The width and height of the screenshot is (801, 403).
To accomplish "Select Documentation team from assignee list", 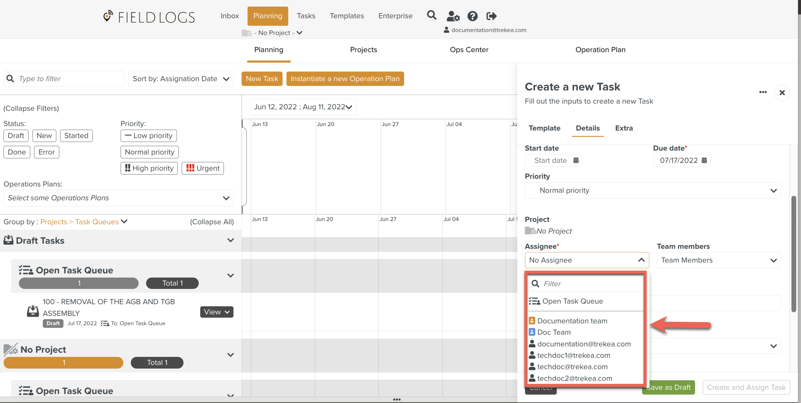I will coord(572,321).
